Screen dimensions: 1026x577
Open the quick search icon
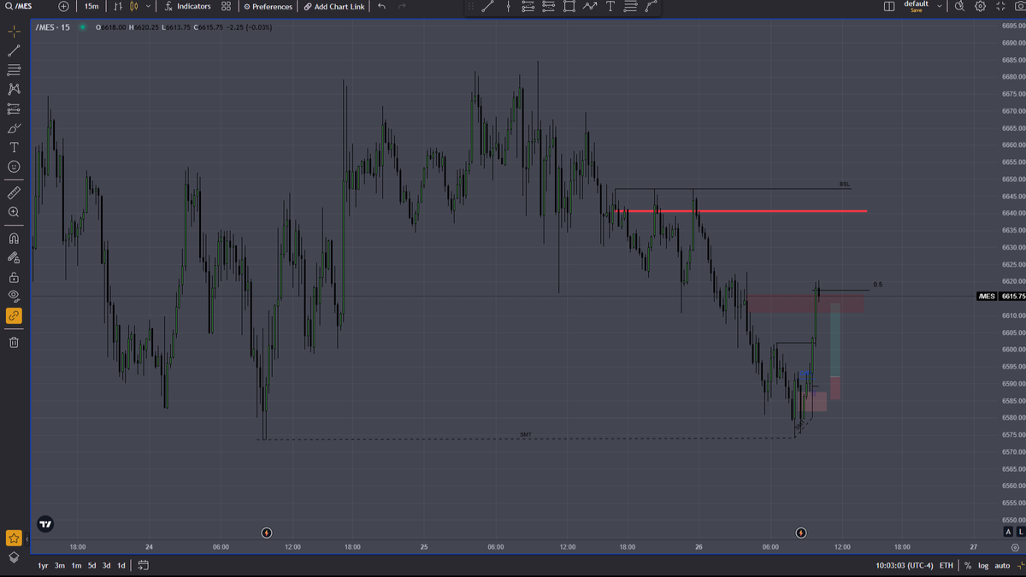tap(959, 6)
